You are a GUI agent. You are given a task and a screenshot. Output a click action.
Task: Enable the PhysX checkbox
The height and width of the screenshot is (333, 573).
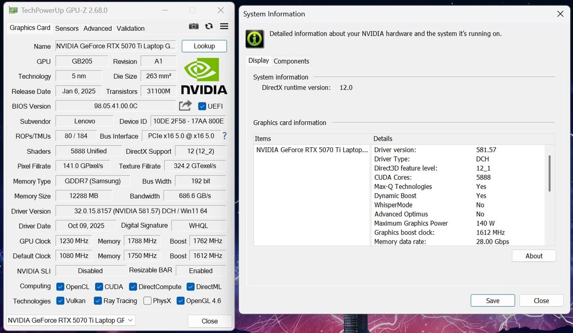147,301
